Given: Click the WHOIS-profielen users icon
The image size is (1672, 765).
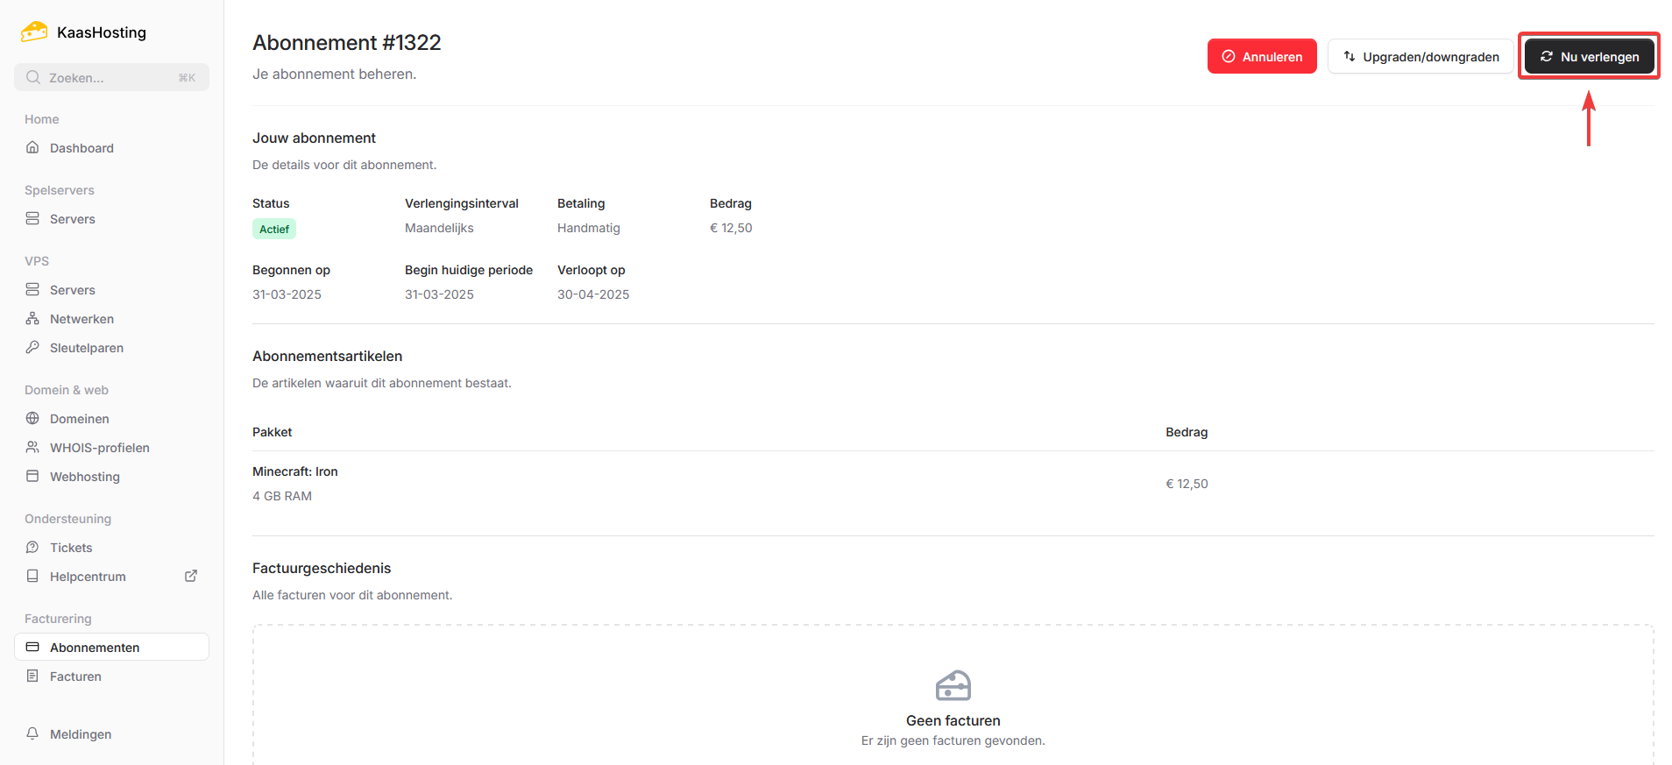Looking at the screenshot, I should point(32,448).
